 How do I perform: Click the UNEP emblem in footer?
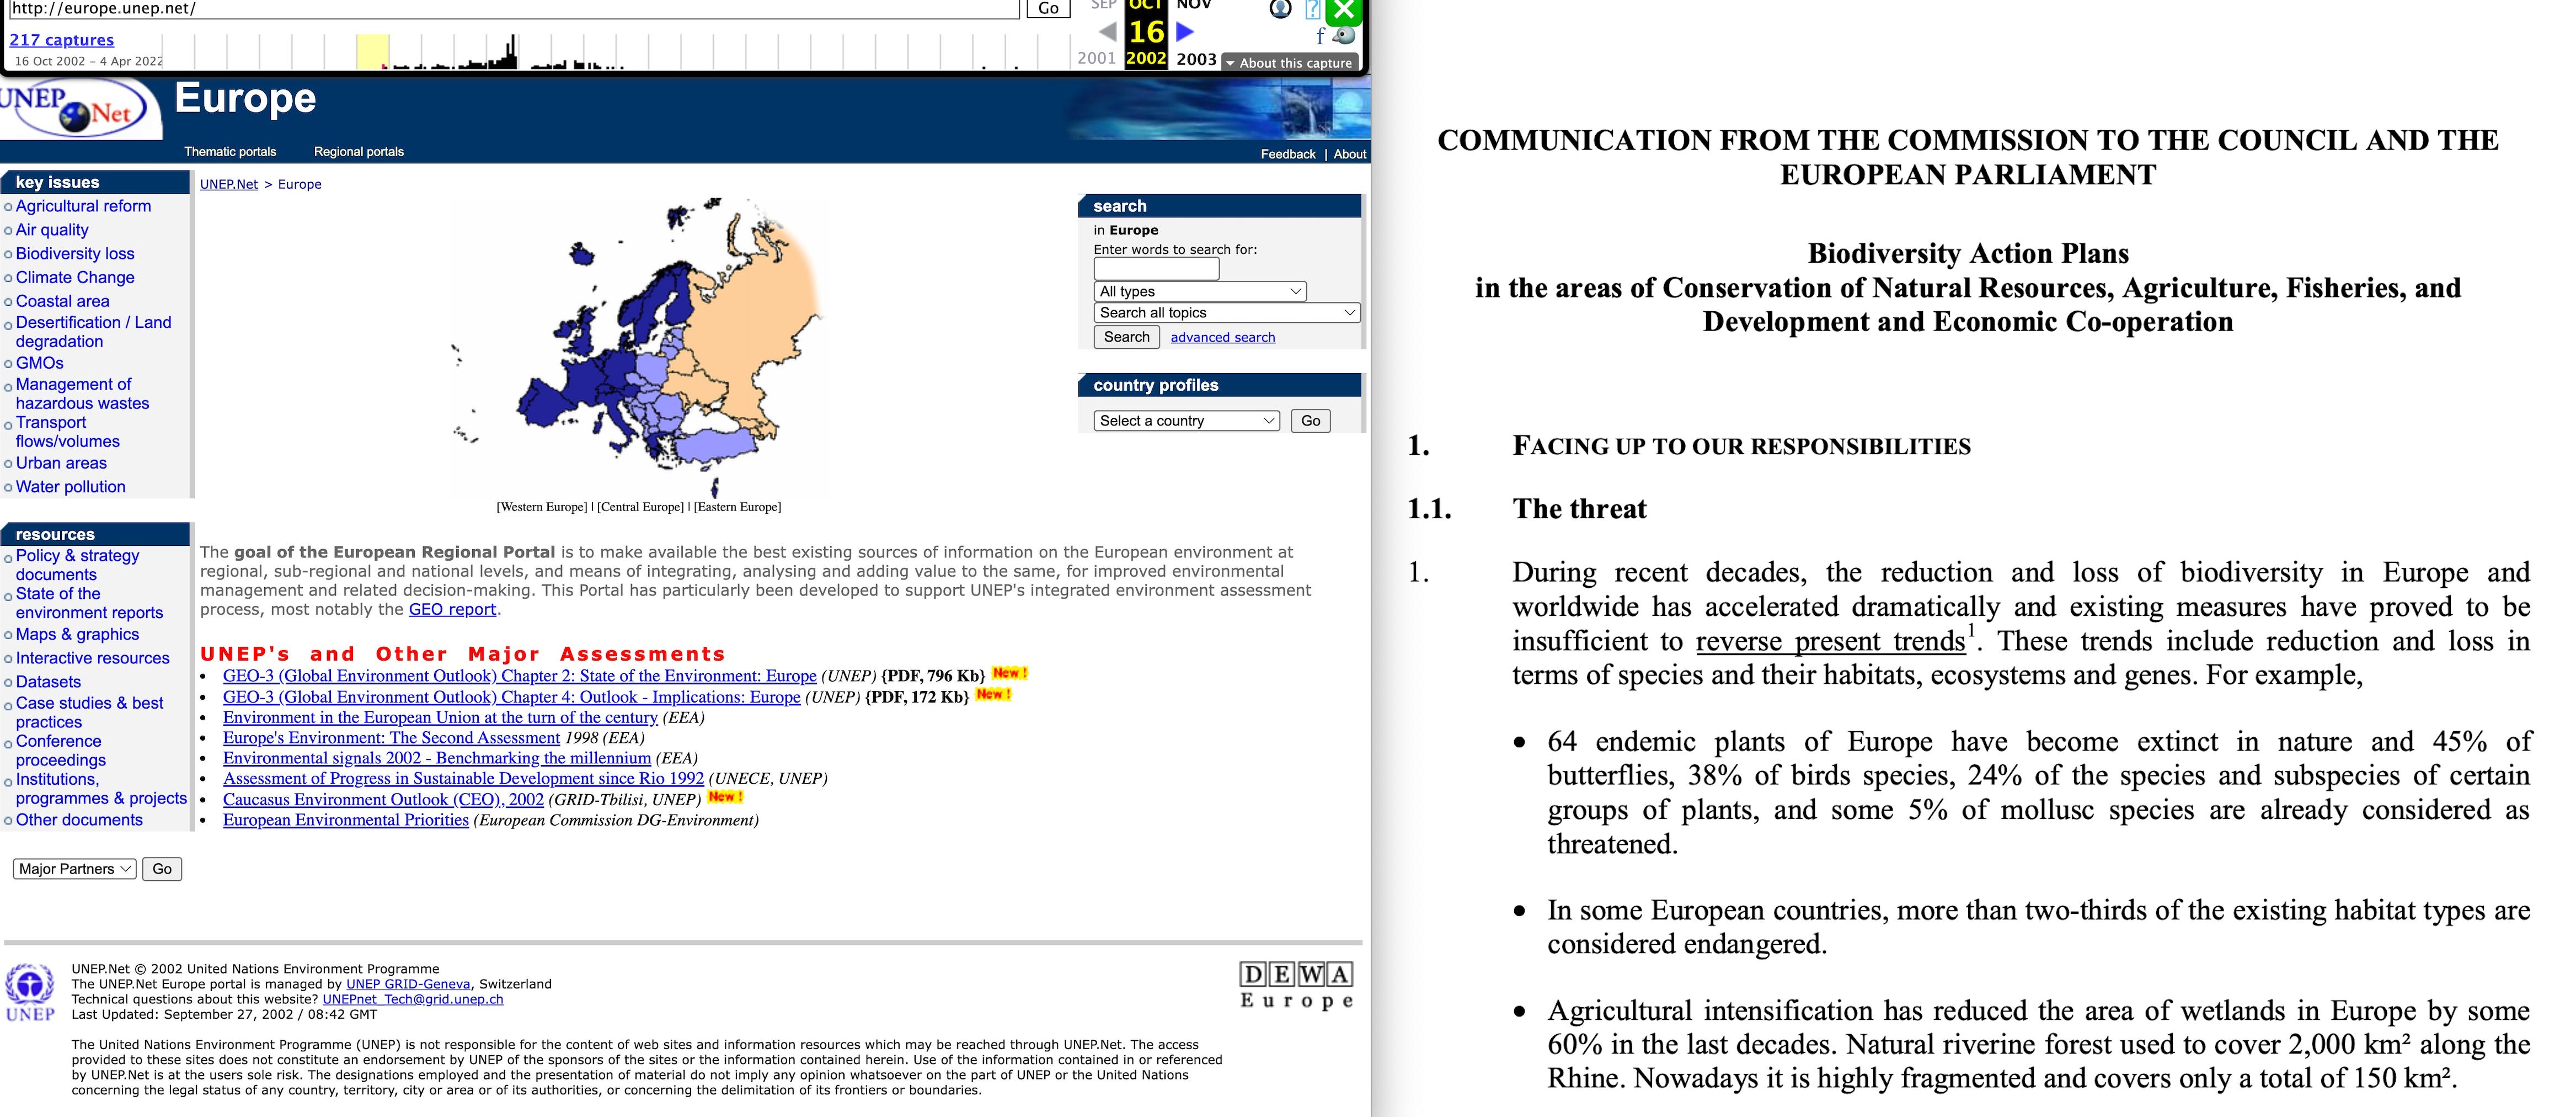30,991
